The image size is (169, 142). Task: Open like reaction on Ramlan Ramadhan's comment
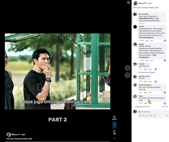point(165,92)
